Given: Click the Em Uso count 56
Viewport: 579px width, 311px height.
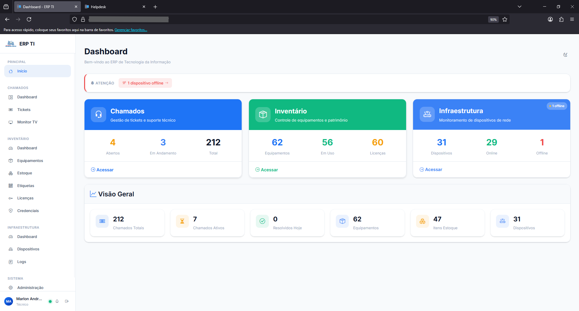Looking at the screenshot, I should pos(327,142).
